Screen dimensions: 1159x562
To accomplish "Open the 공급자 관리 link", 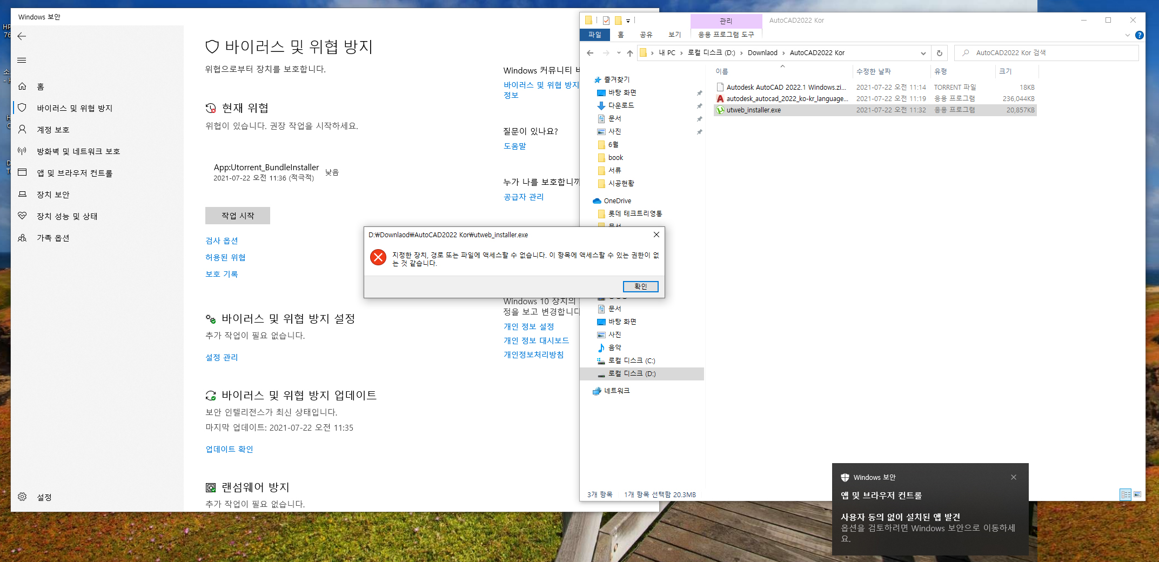I will click(x=524, y=197).
